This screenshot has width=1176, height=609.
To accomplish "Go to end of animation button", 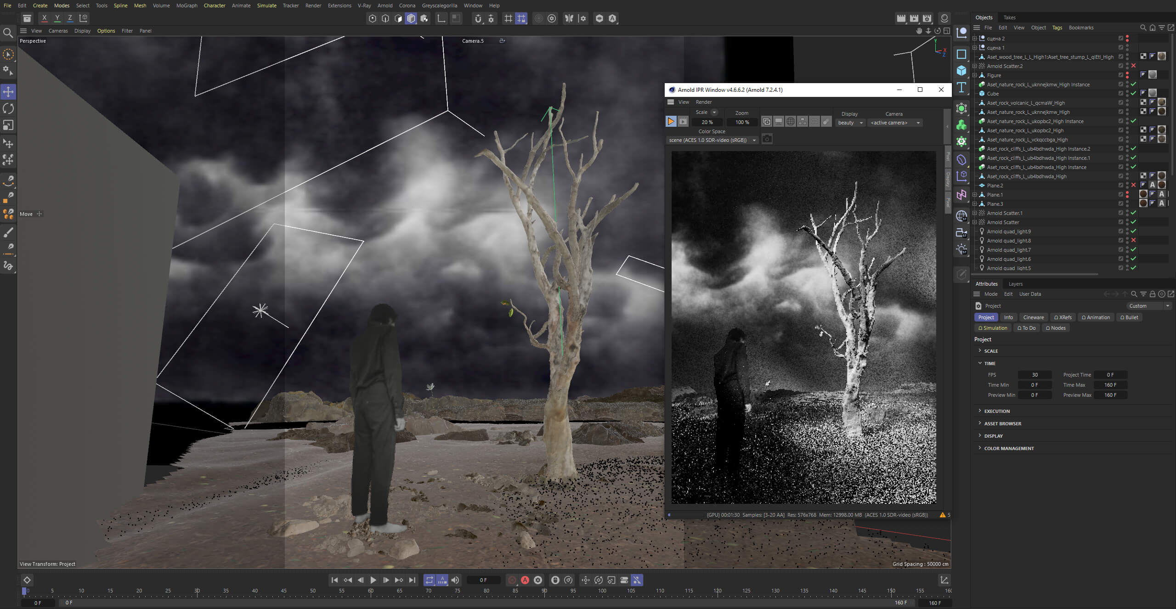I will coord(412,580).
